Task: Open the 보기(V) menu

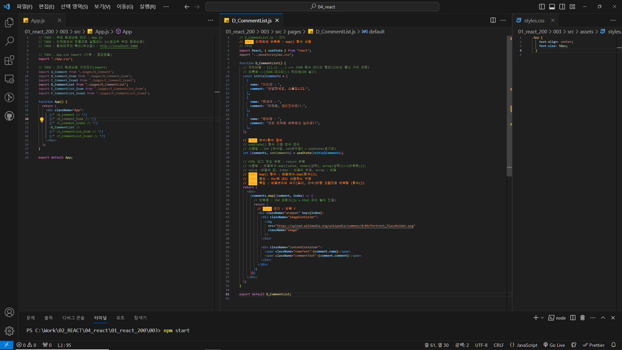Action: (x=102, y=7)
